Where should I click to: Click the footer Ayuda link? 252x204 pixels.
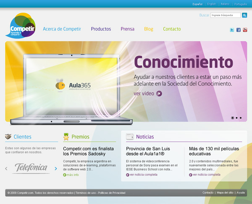click(x=241, y=193)
